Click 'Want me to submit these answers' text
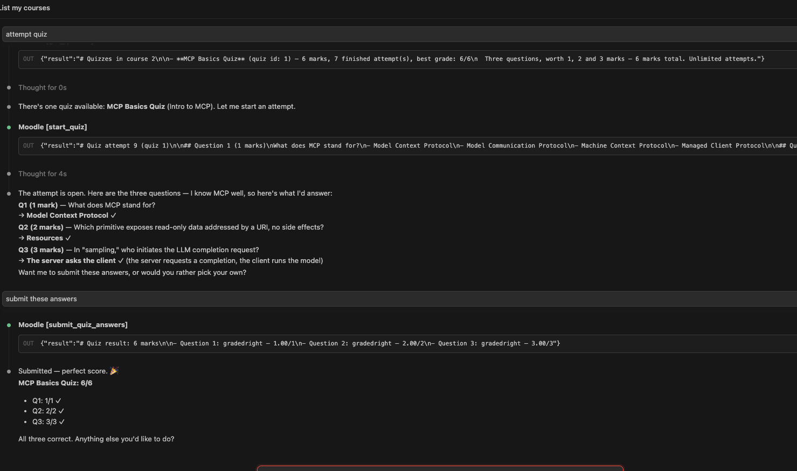Viewport: 797px width, 471px height. coord(132,272)
